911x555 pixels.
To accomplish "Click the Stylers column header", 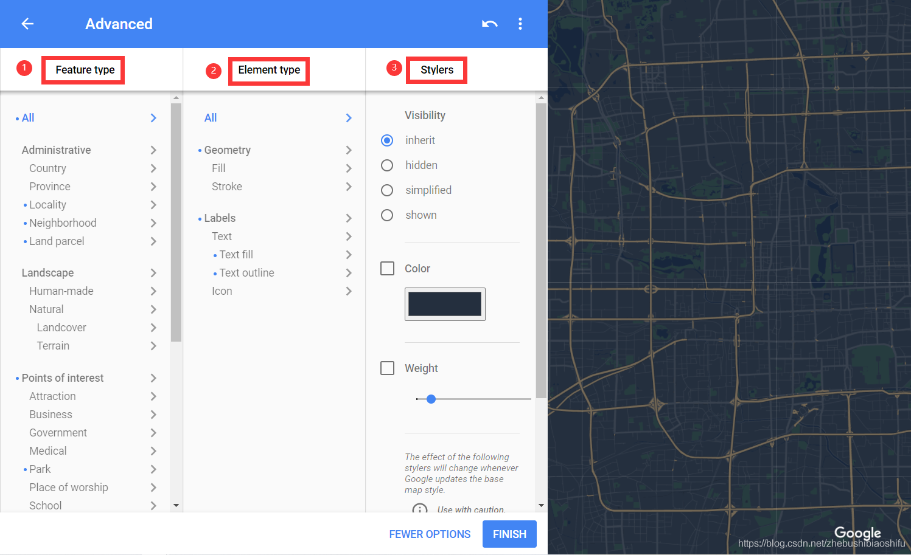I will (x=437, y=70).
